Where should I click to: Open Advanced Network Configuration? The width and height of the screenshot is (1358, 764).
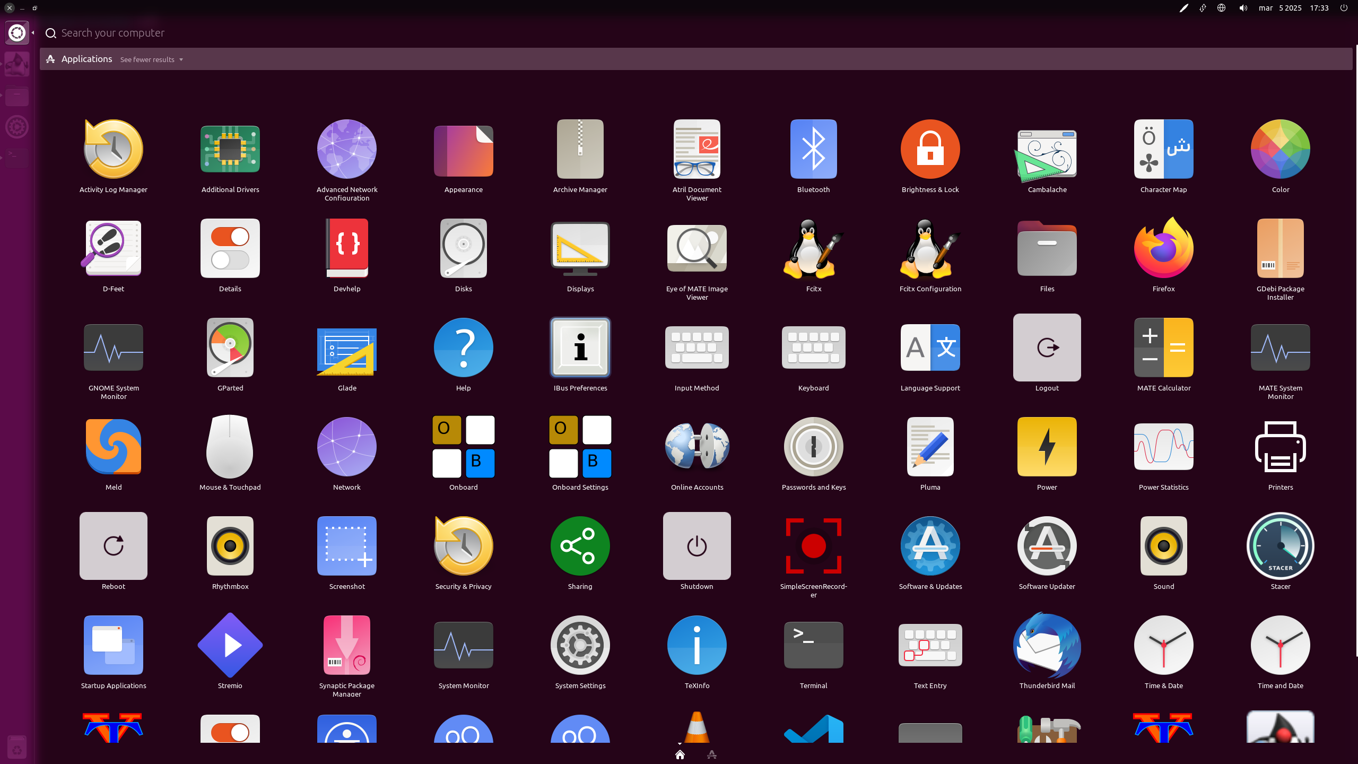(x=346, y=149)
